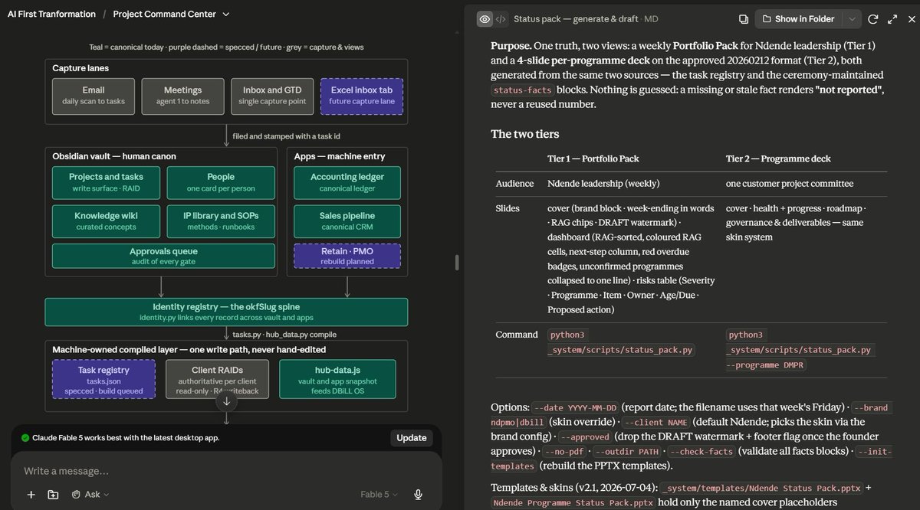Click the People node
920x510 pixels.
pos(221,182)
